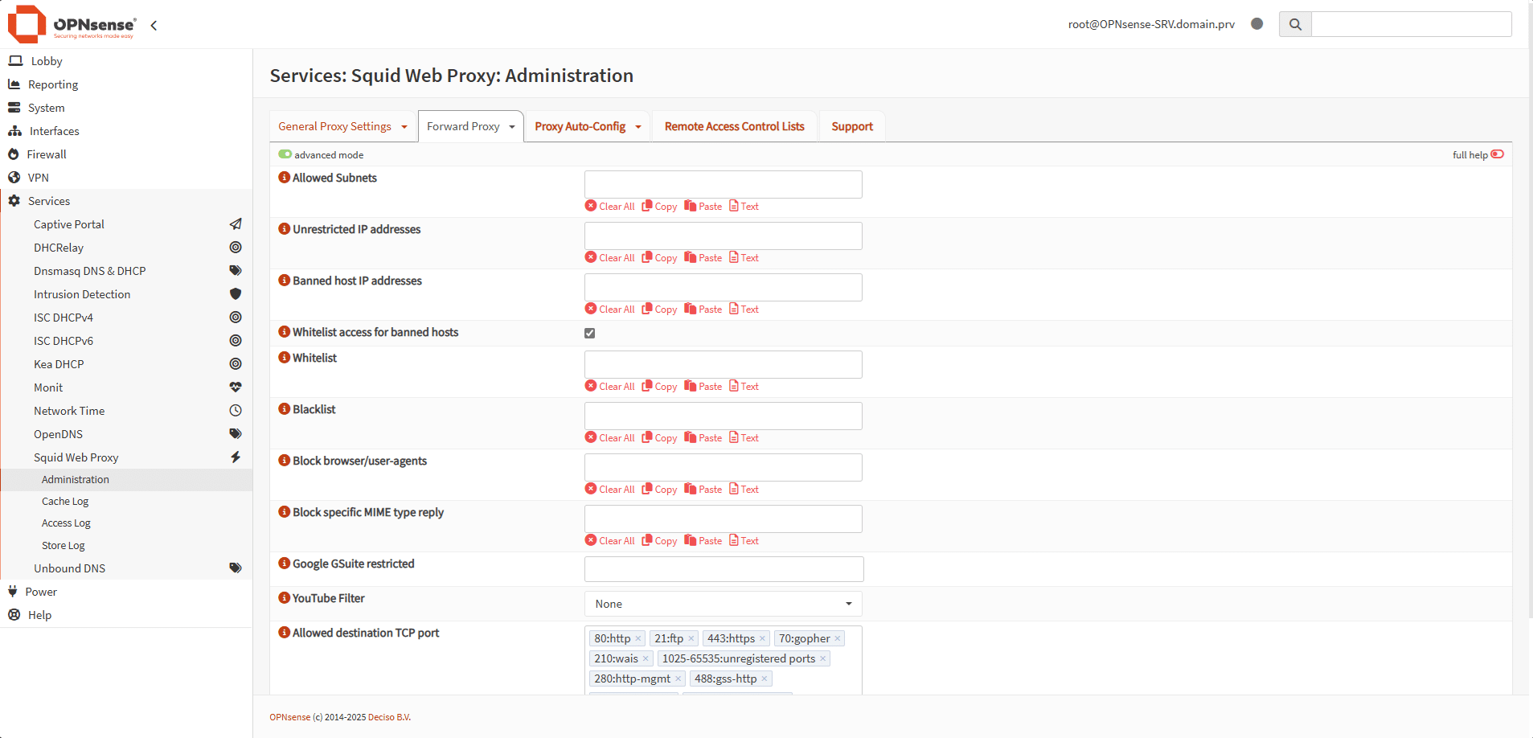
Task: Open the OPNsense footer link
Action: tap(289, 717)
